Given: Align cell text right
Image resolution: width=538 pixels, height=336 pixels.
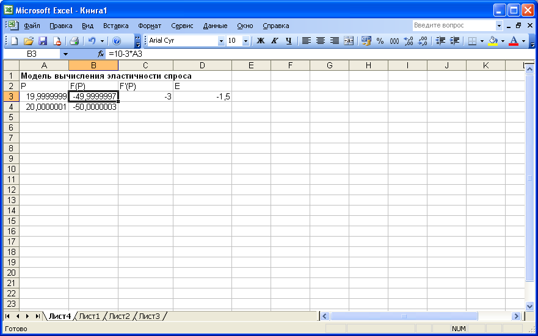Looking at the screenshot, I should tap(335, 41).
